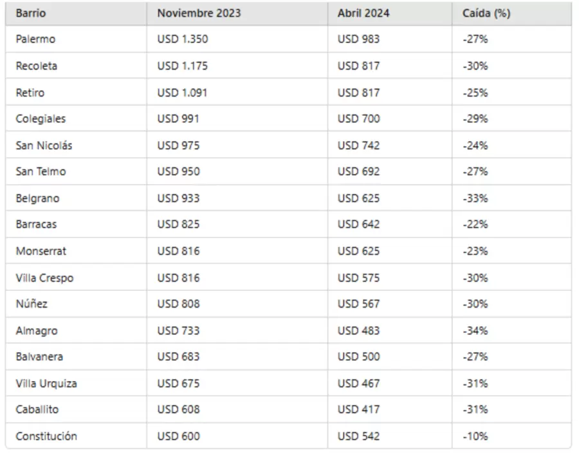Click the Caída (%) column header
The width and height of the screenshot is (579, 455).
(x=486, y=13)
